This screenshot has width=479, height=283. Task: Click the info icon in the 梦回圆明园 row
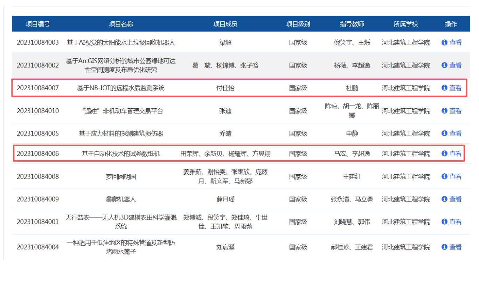[444, 177]
